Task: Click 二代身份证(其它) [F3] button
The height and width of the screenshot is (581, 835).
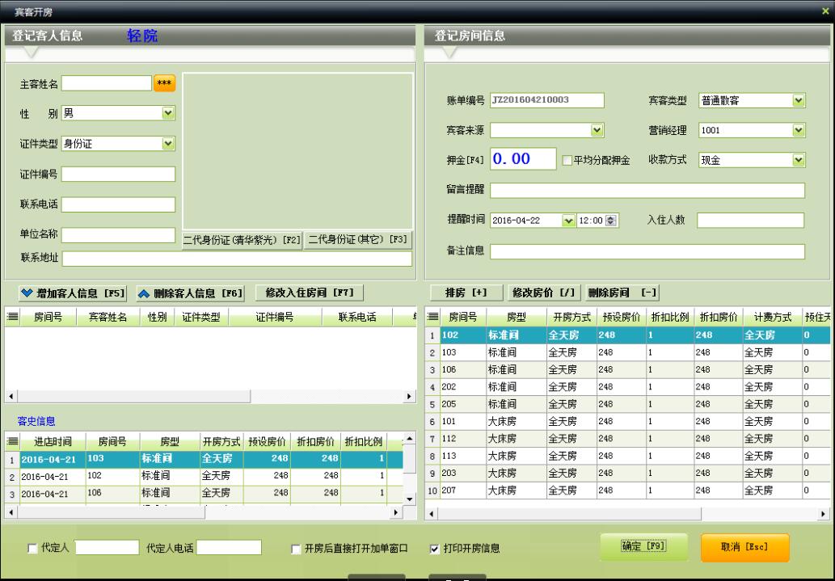Action: click(x=358, y=240)
